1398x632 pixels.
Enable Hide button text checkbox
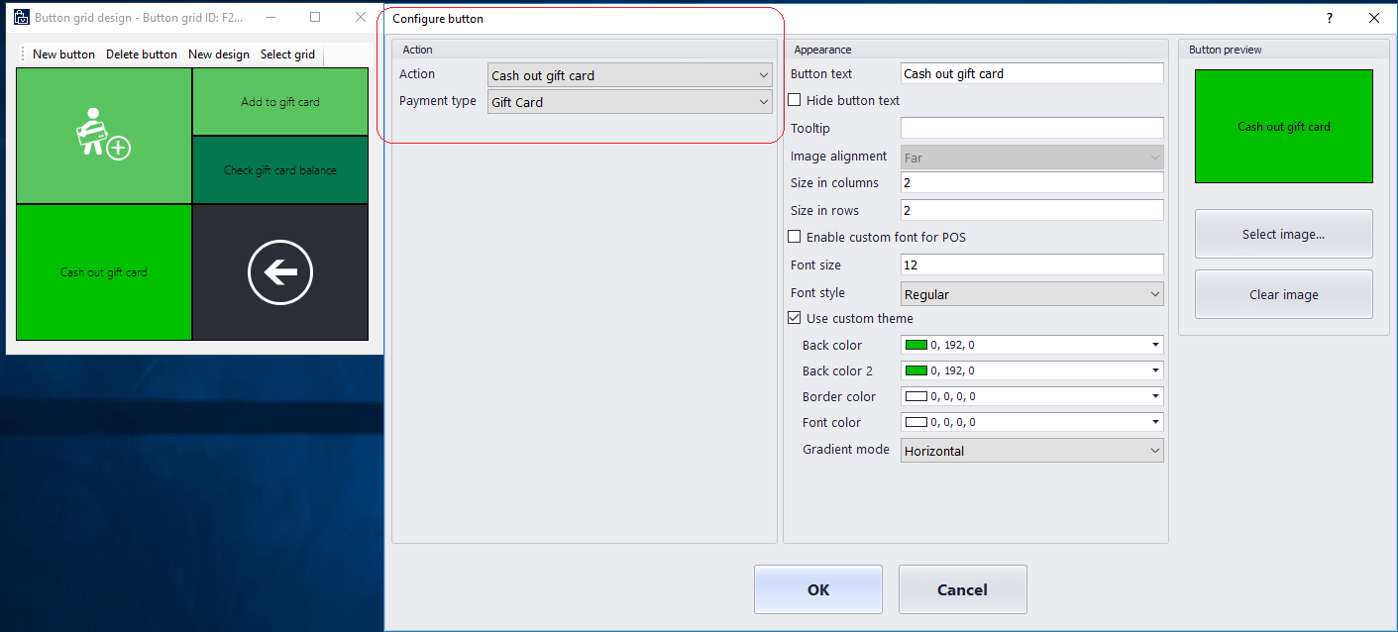(x=794, y=100)
